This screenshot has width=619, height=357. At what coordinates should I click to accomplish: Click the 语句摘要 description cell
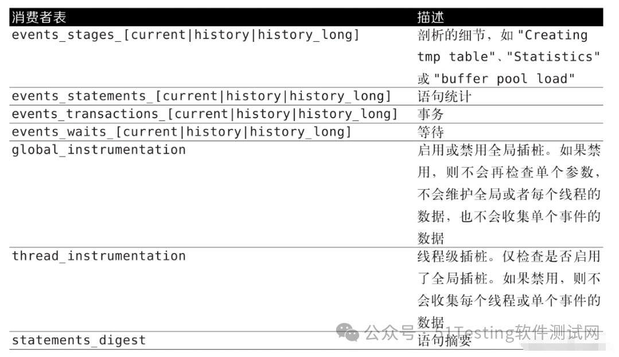pyautogui.click(x=444, y=340)
